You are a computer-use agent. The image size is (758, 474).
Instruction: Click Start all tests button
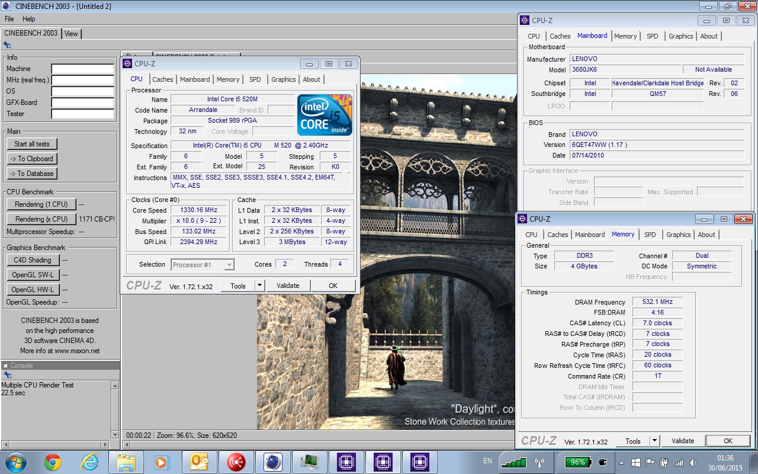32,144
